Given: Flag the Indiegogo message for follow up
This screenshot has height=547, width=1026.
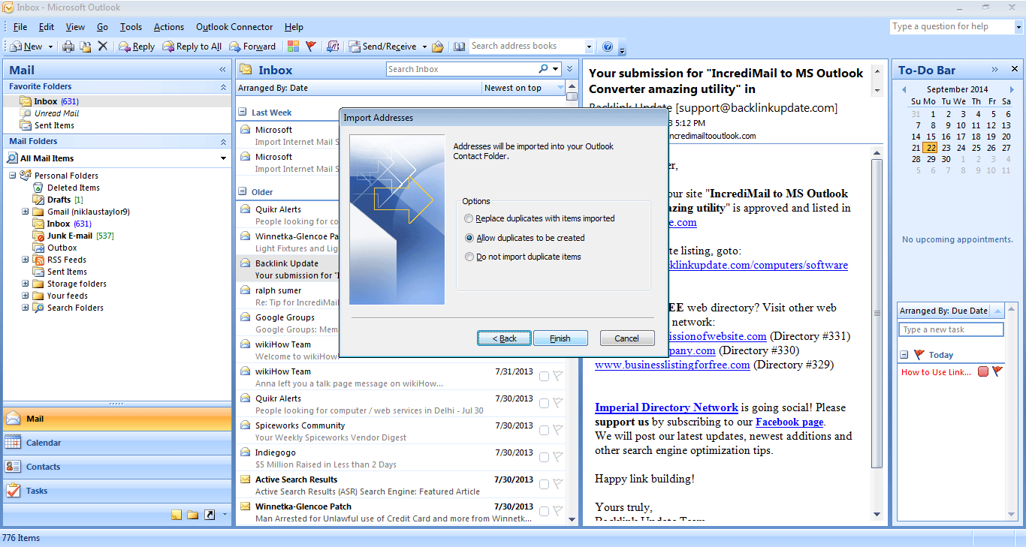Looking at the screenshot, I should (558, 457).
